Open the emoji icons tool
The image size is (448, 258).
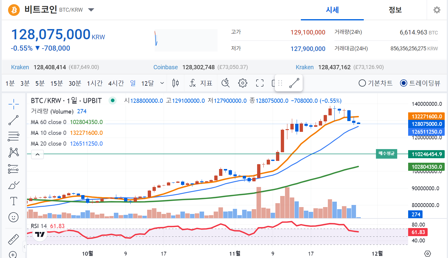pyautogui.click(x=13, y=217)
